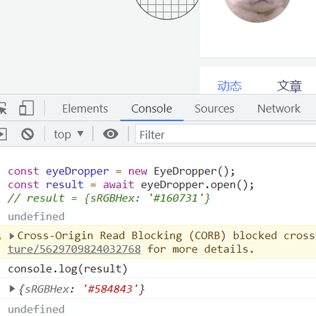
Task: Toggle the device toolbar icon
Action: [27, 108]
